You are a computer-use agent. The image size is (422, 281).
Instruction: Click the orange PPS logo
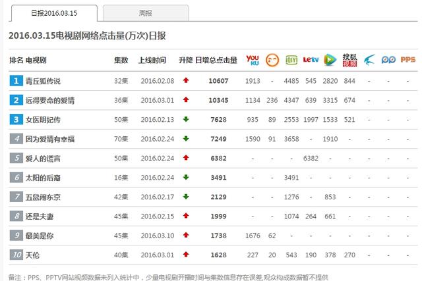tap(408, 60)
